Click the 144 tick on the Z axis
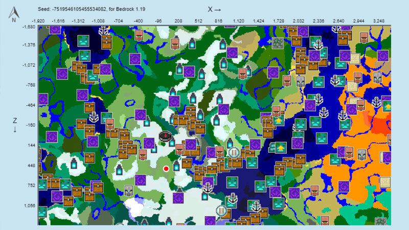Viewport: 409px width, 230px height. point(32,145)
